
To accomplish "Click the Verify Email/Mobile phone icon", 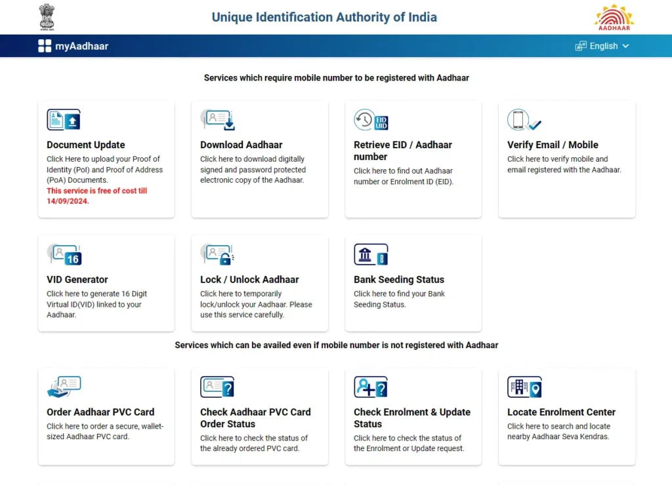I will [x=524, y=121].
